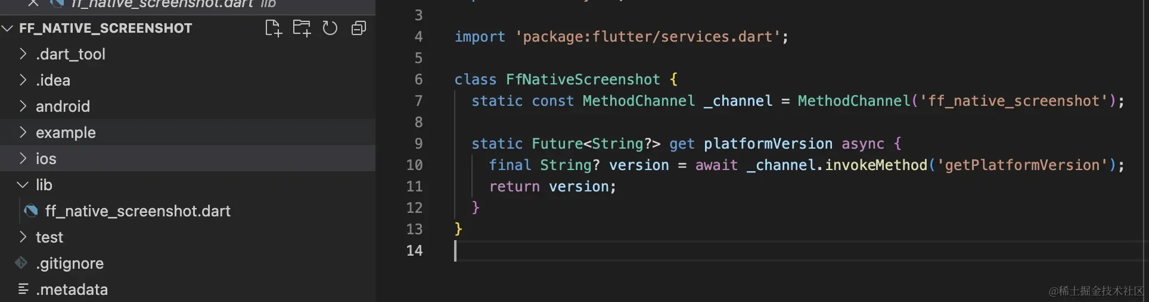Screen dimensions: 1149x302
Task: Expand the .idea folder
Action: point(23,80)
